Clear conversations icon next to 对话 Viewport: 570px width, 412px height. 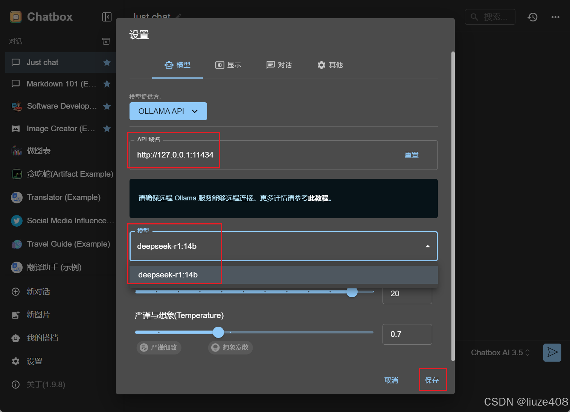tap(107, 41)
